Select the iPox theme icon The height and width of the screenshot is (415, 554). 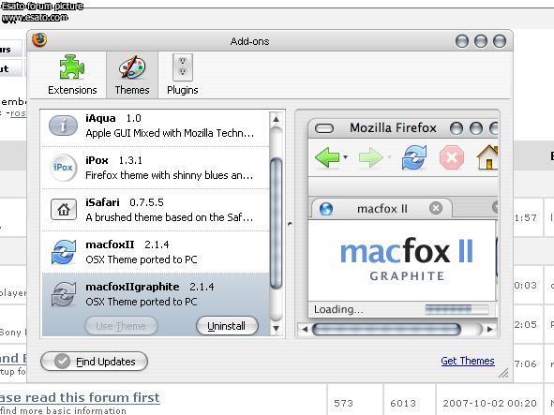(63, 168)
